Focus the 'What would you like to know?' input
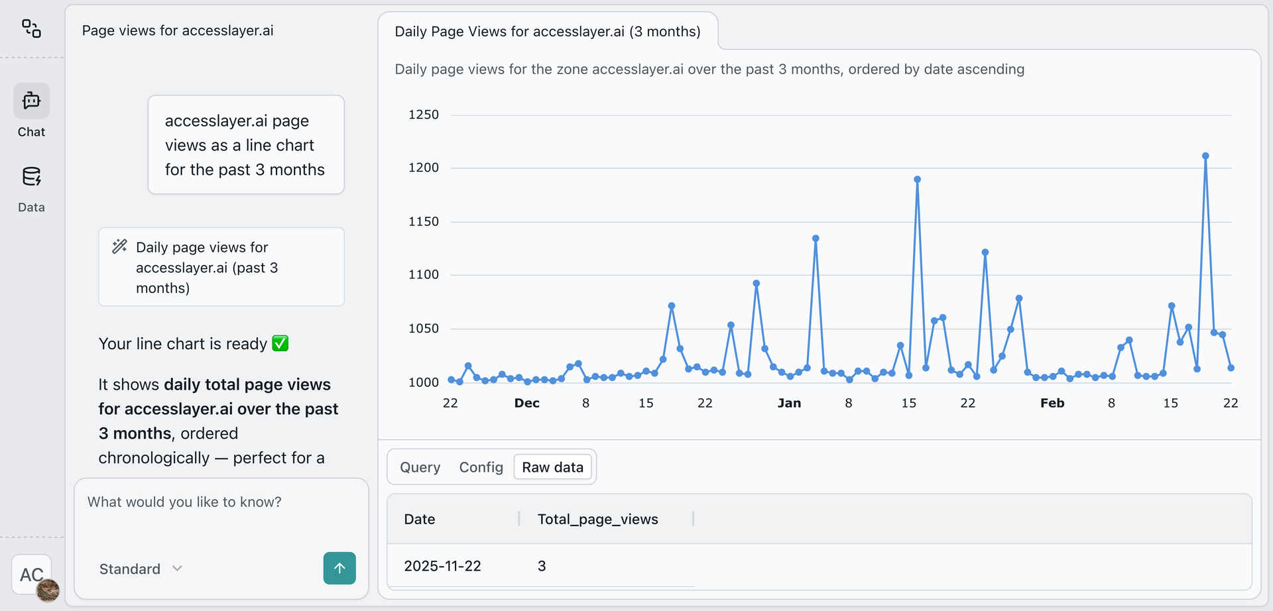 pyautogui.click(x=221, y=502)
